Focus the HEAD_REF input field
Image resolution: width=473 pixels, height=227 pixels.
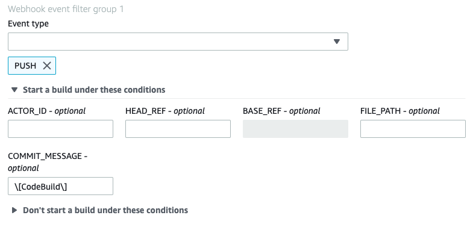[x=178, y=129]
